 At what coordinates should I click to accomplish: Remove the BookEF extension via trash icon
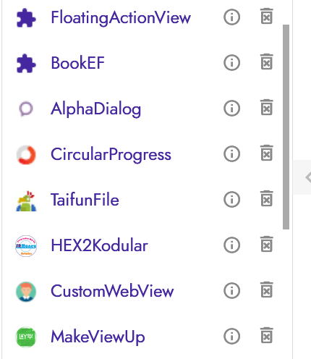267,62
